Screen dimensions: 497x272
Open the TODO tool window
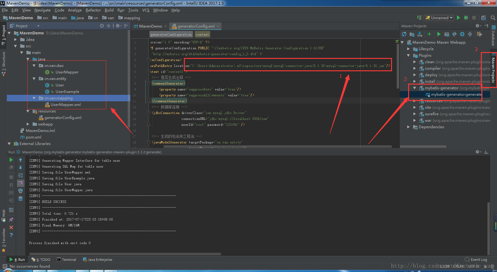tap(41, 260)
